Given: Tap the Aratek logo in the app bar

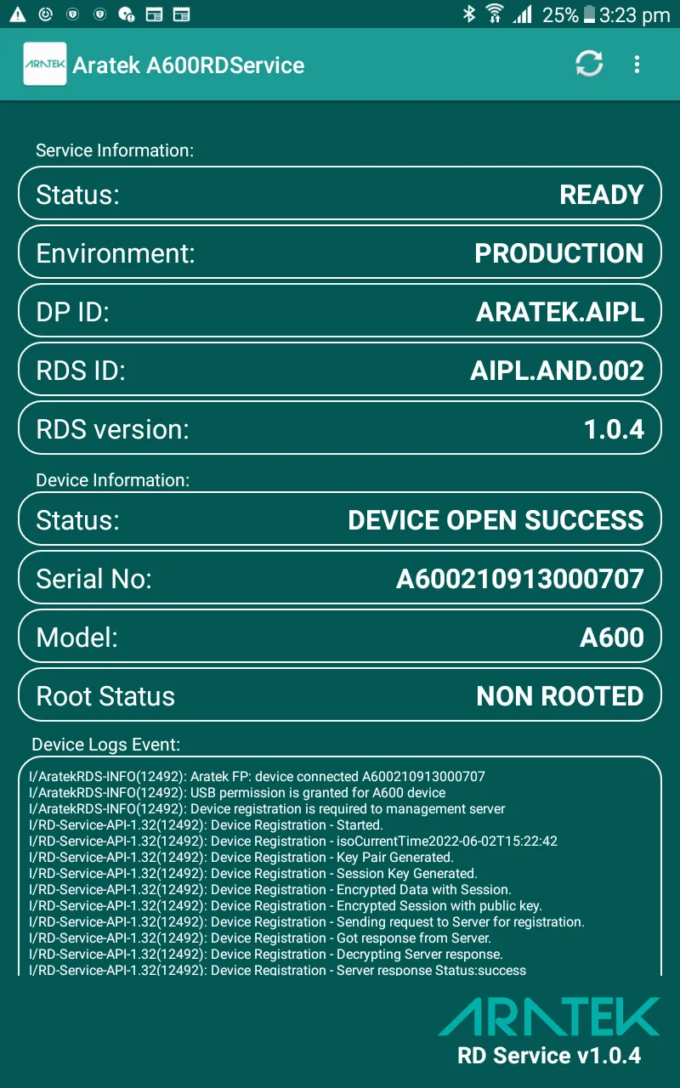Looking at the screenshot, I should click(44, 65).
